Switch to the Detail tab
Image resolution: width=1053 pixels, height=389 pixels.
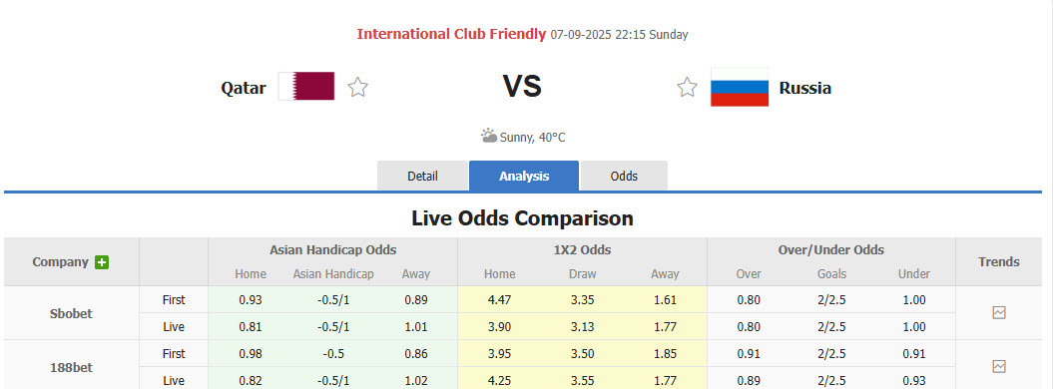click(x=422, y=177)
